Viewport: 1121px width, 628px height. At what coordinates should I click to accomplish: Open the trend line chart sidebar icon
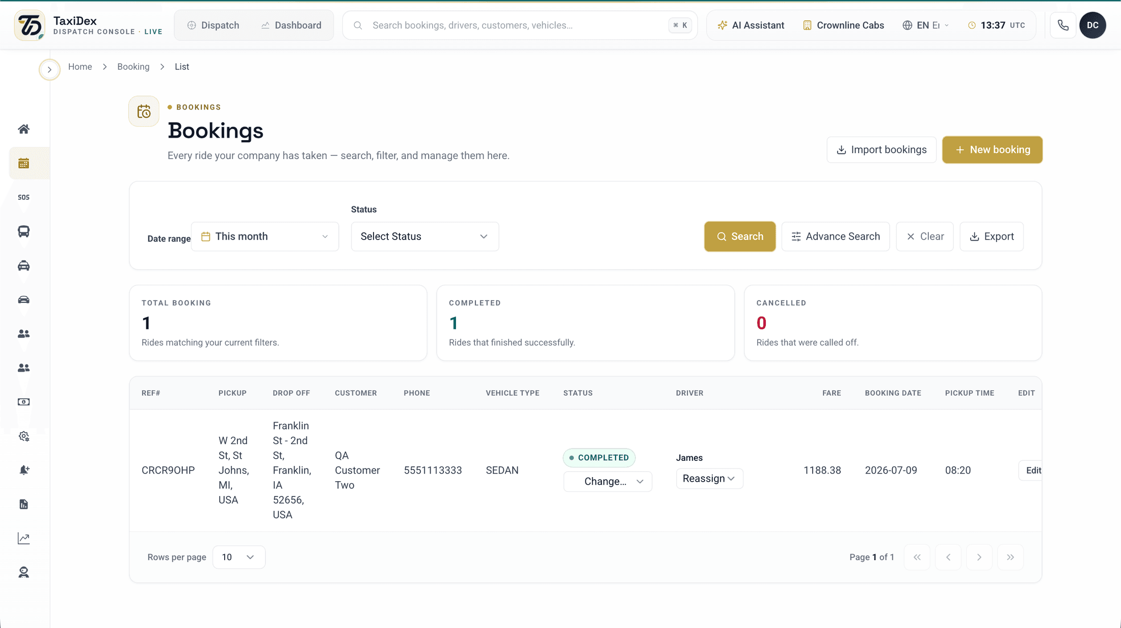pos(23,538)
